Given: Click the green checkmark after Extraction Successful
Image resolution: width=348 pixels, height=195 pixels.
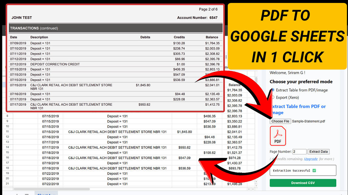Looking at the screenshot, I should (314, 170).
